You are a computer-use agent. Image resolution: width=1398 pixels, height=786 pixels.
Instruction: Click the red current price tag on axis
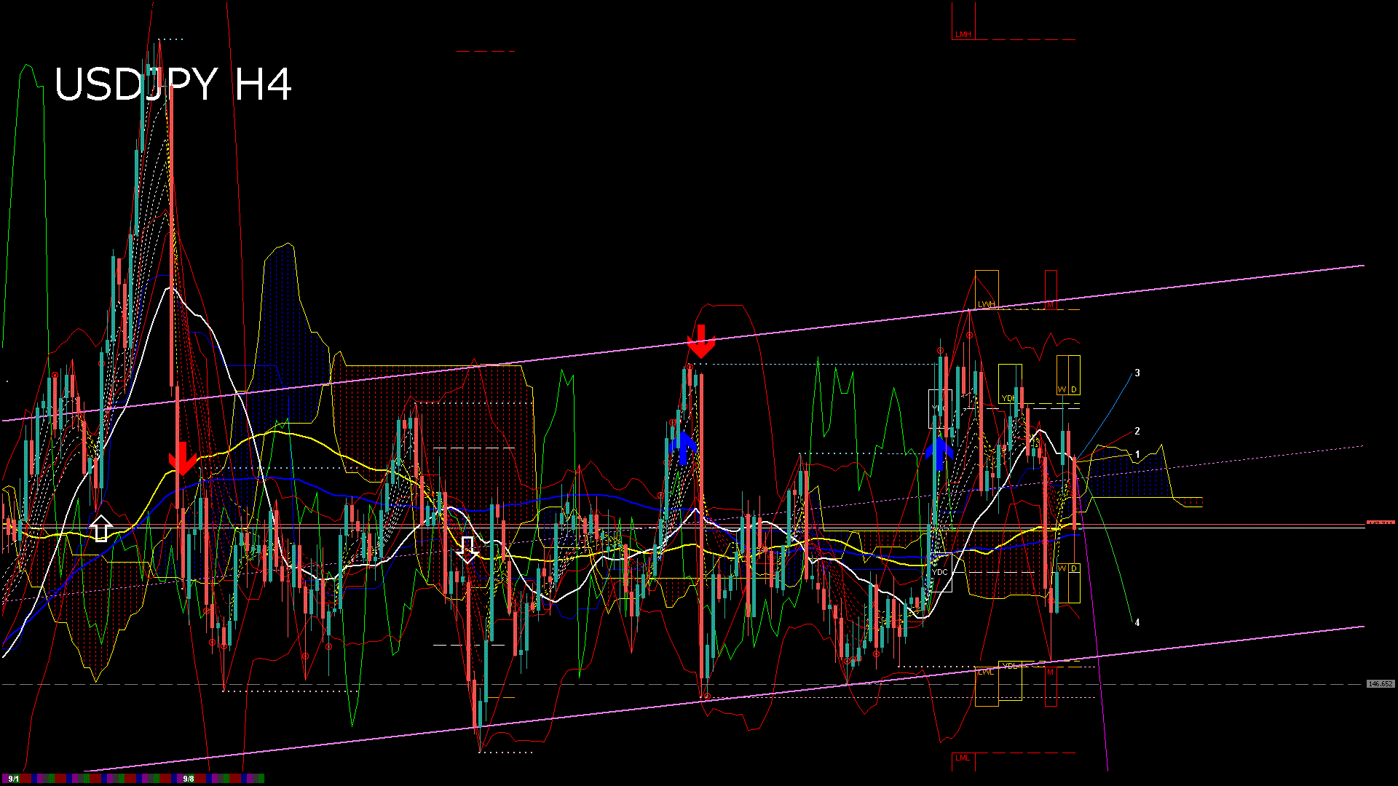point(1381,523)
